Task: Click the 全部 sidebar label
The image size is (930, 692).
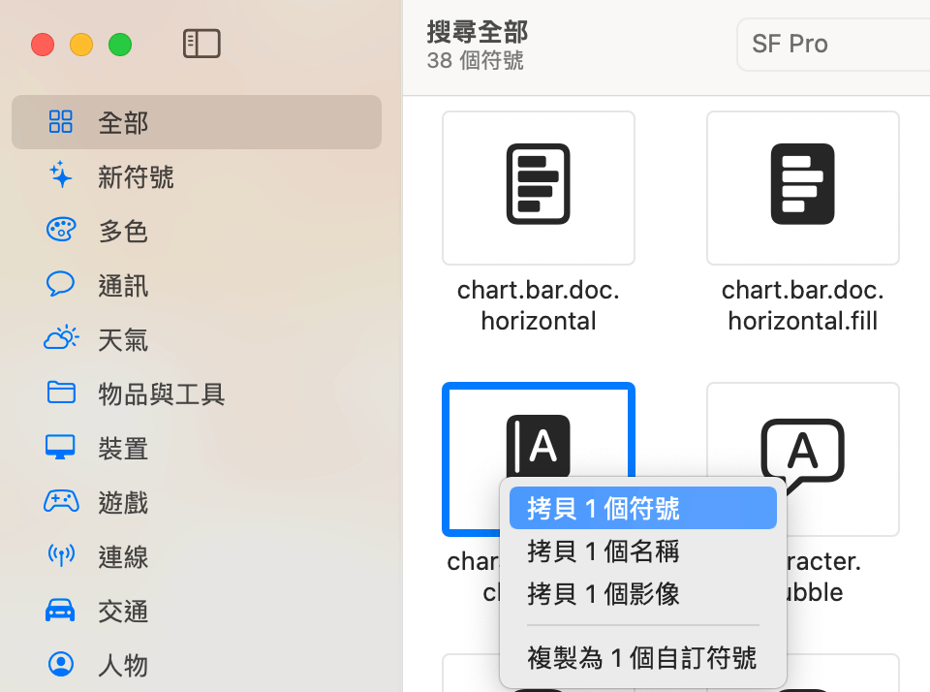Action: click(123, 123)
